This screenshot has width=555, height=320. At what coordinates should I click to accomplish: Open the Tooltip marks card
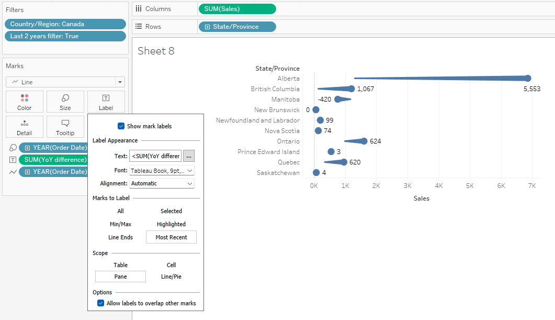click(65, 127)
